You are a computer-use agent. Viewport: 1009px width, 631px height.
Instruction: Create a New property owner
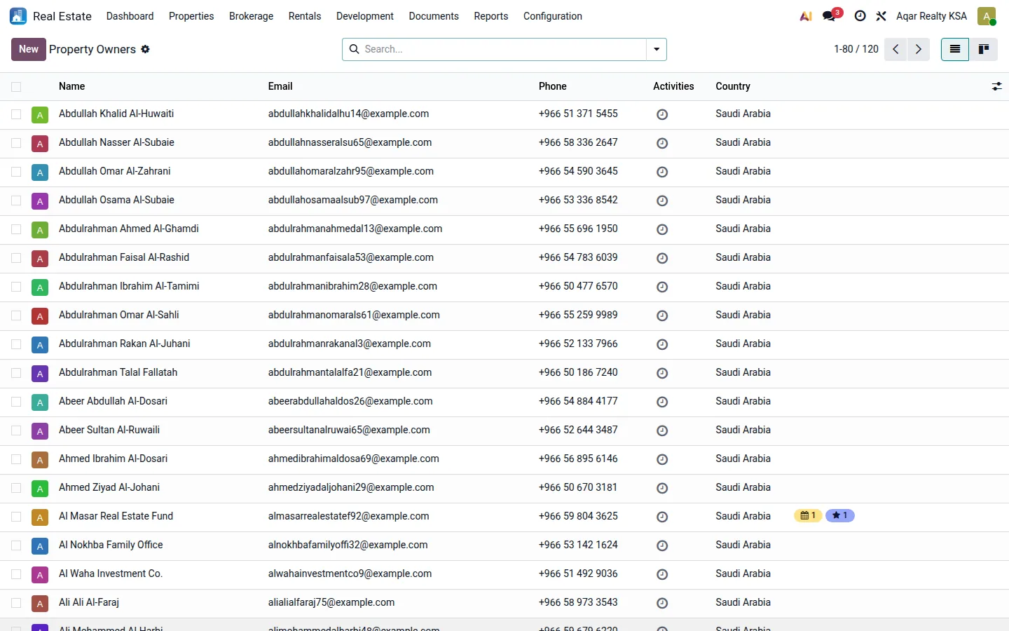pyautogui.click(x=29, y=49)
